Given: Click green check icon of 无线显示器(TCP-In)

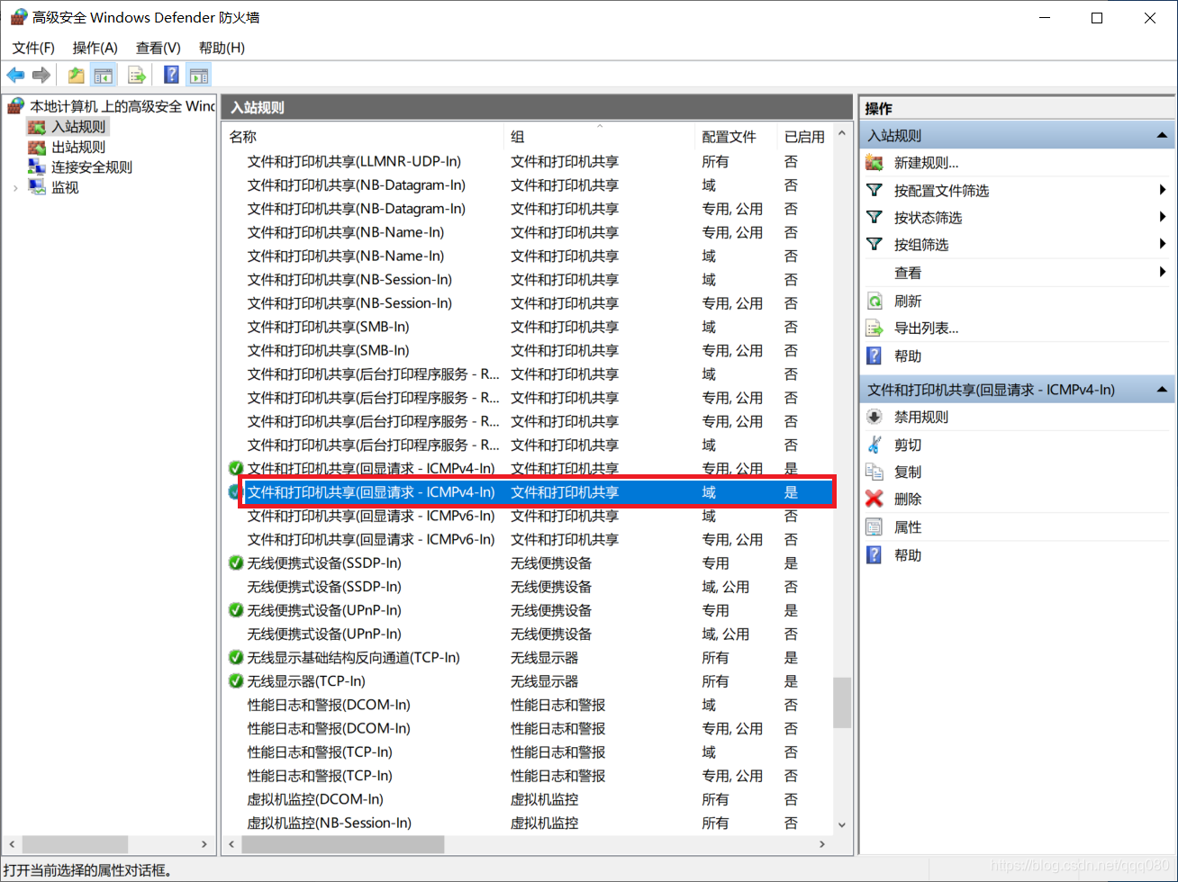Looking at the screenshot, I should (236, 681).
